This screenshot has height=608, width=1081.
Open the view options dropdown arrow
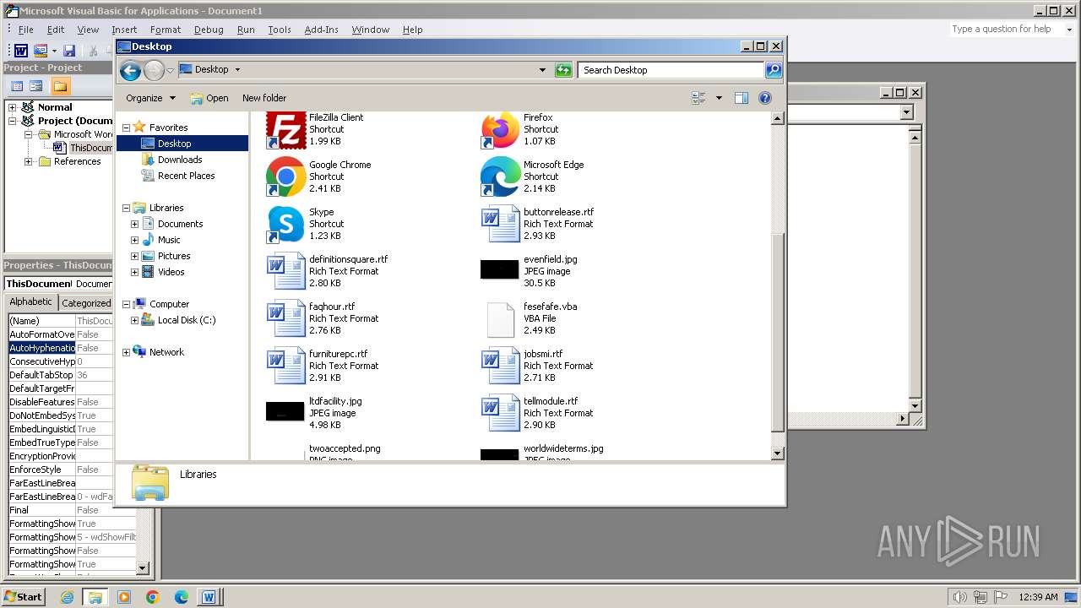click(719, 98)
